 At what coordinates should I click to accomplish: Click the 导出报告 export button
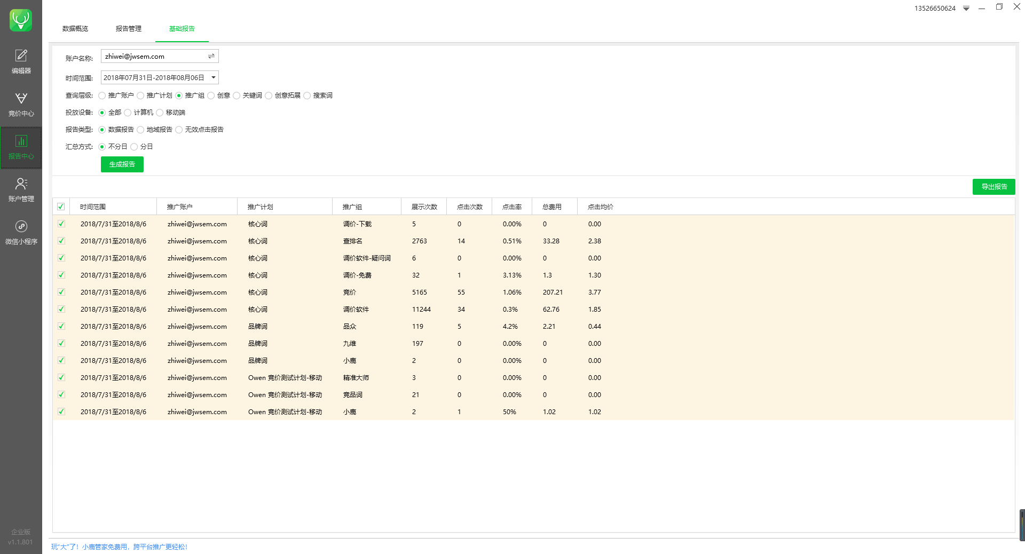994,187
